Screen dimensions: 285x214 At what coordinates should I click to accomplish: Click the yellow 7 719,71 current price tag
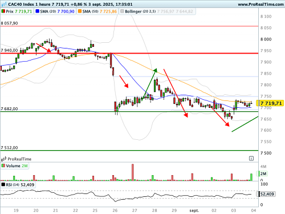coord(270,103)
